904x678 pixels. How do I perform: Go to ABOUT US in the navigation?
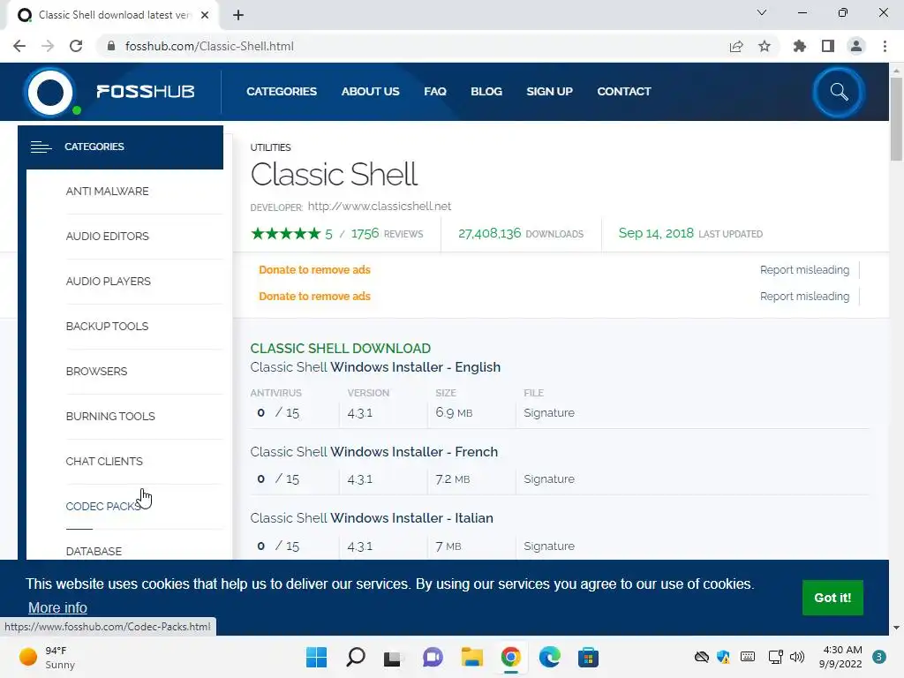click(370, 92)
